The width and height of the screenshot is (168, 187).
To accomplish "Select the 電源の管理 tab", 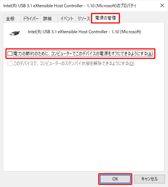I will coord(105,18).
